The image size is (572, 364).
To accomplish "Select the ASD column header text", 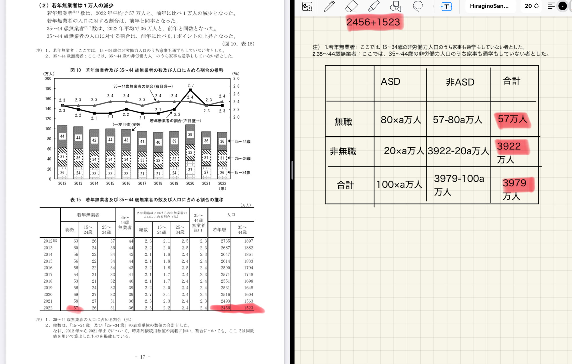I will tap(390, 82).
